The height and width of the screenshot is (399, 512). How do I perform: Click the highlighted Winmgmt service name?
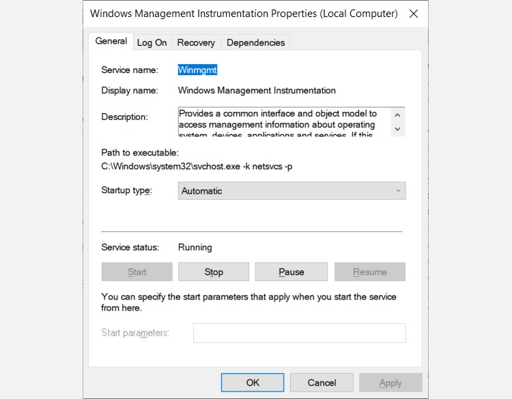pyautogui.click(x=197, y=70)
